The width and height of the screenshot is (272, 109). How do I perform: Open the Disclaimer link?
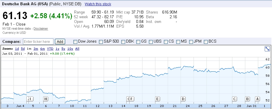click(x=41, y=28)
